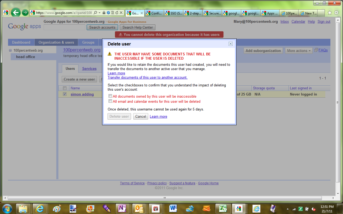Click the Cancel button in the dialog
Screen dimensions: 343x214
pos(141,116)
